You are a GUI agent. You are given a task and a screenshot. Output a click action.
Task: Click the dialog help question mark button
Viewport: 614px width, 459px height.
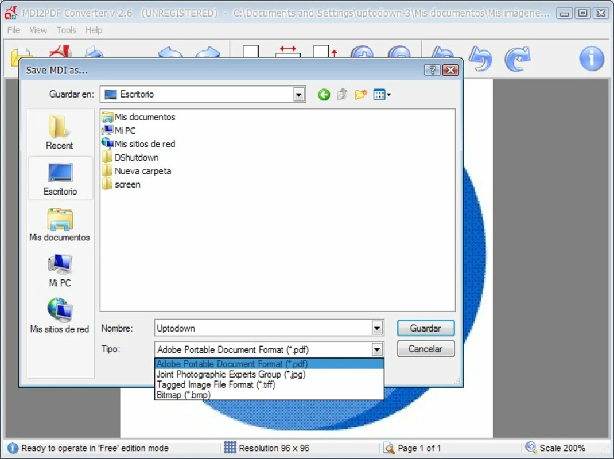[432, 70]
